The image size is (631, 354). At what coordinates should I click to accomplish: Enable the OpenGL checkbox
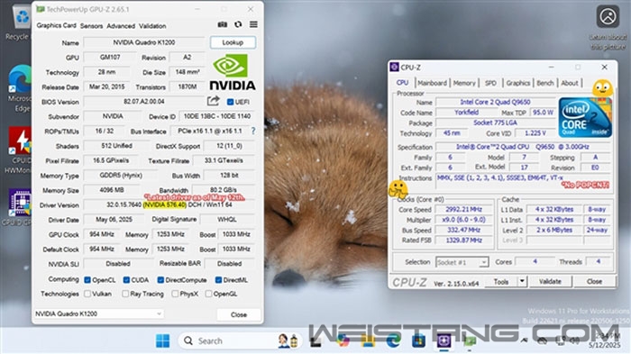tap(208, 294)
